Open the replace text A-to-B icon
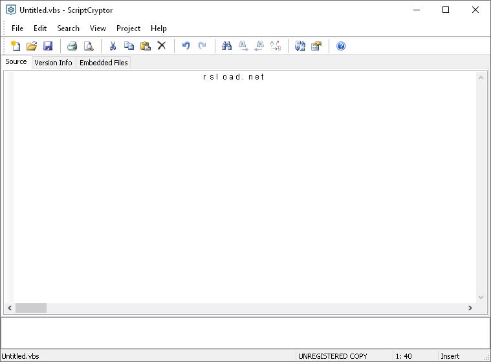Image resolution: width=491 pixels, height=362 pixels. pyautogui.click(x=276, y=46)
